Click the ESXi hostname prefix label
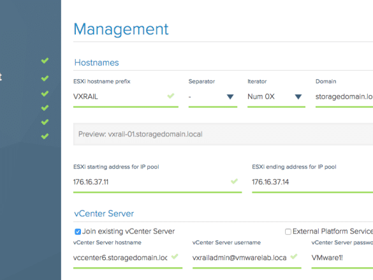 [x=102, y=82]
